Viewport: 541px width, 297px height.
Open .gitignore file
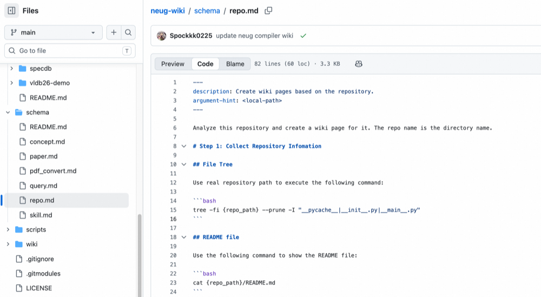[40, 259]
